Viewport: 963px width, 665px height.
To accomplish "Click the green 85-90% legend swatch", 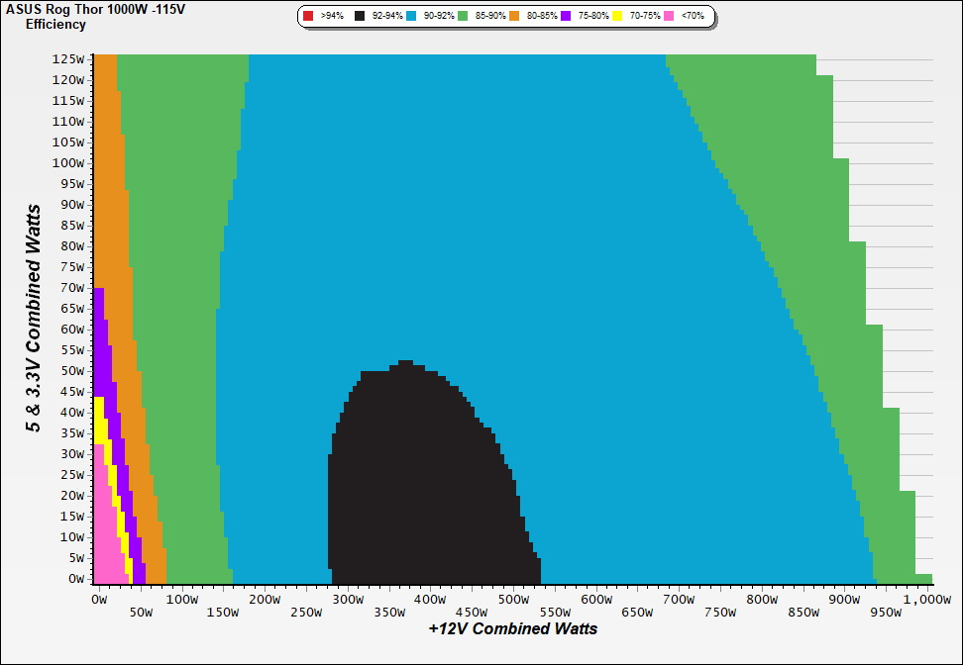I will (463, 17).
